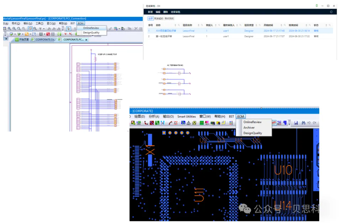Click the search icon in the 状态 column header
339x223 pixels.
pyautogui.click(x=329, y=25)
